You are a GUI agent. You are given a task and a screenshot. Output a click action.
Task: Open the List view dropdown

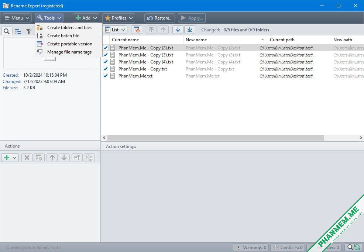click(x=115, y=30)
